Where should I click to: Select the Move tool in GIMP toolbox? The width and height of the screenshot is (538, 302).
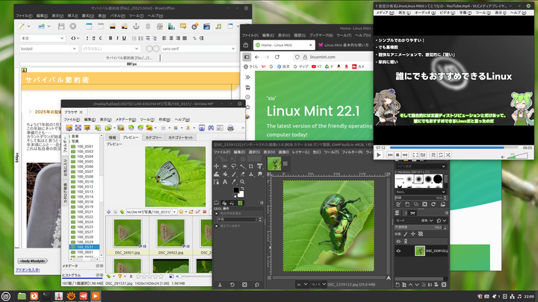coord(216,166)
